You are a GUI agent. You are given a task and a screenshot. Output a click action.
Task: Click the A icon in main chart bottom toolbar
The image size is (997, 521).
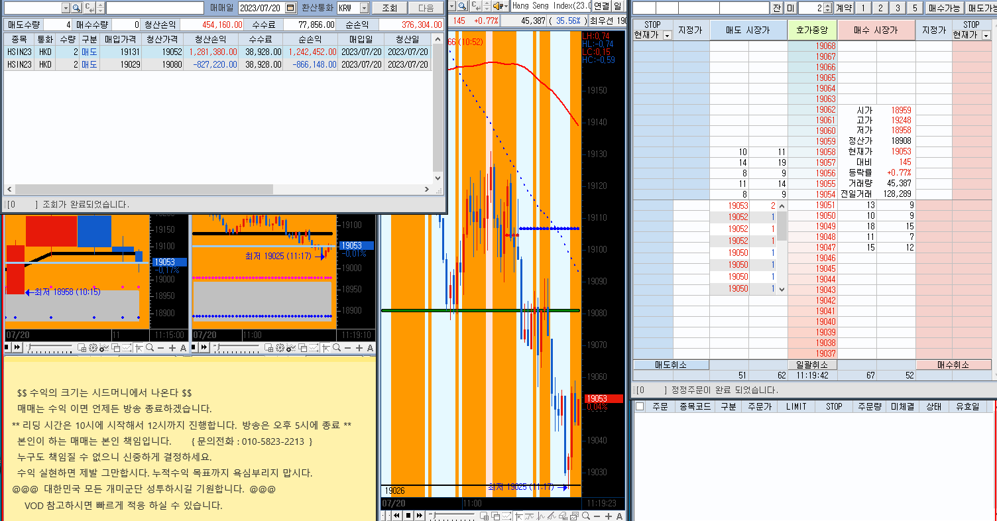click(x=619, y=516)
